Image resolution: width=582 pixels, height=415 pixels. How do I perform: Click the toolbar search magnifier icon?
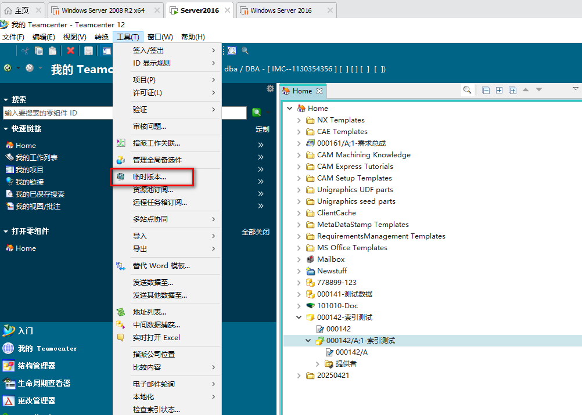pyautogui.click(x=245, y=51)
